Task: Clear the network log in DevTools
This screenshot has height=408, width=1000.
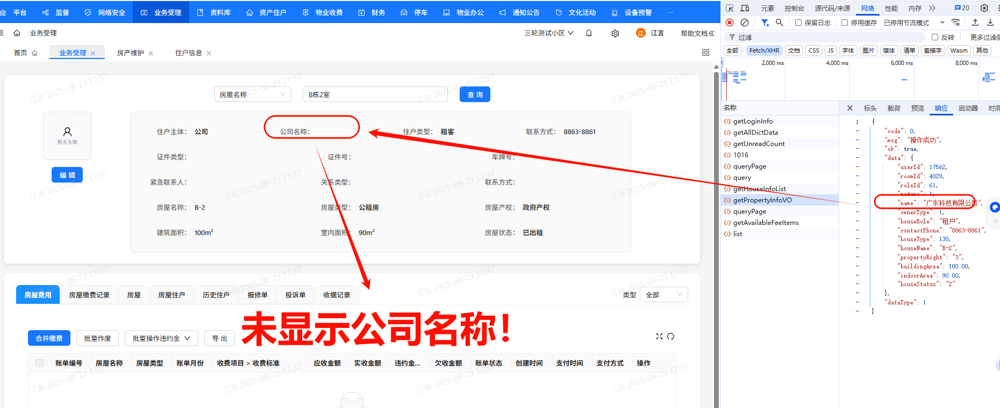Action: click(745, 23)
